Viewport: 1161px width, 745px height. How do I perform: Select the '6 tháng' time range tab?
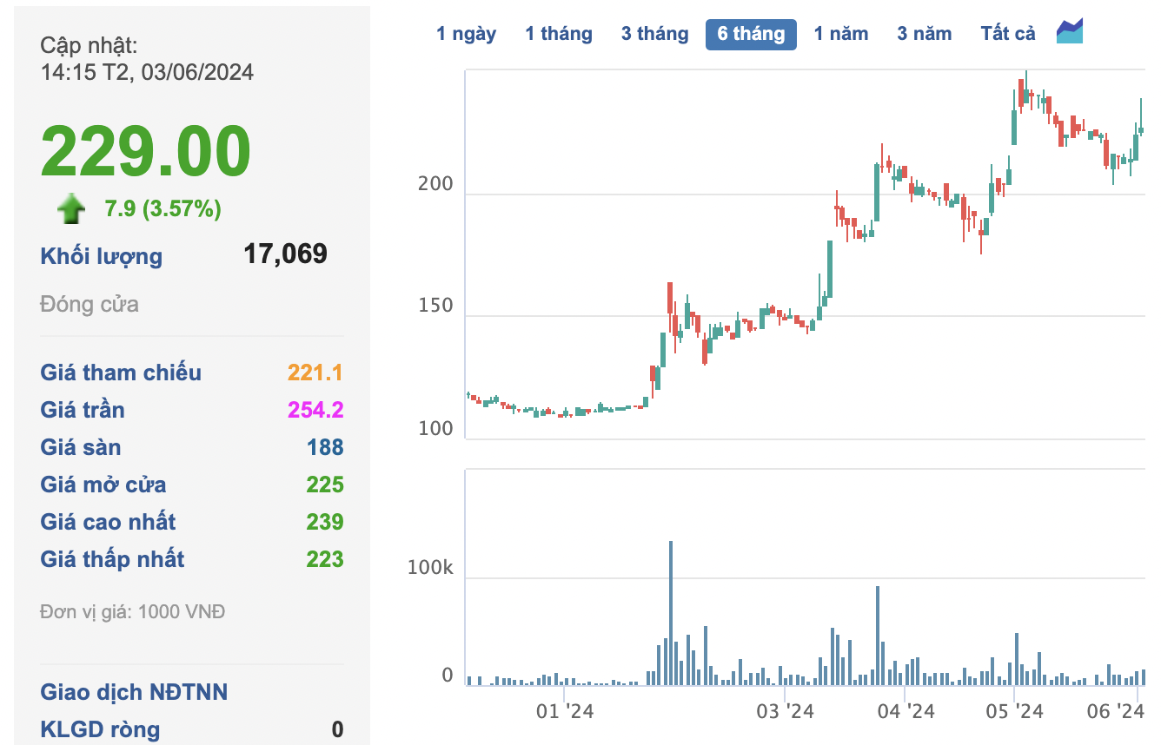(x=751, y=34)
